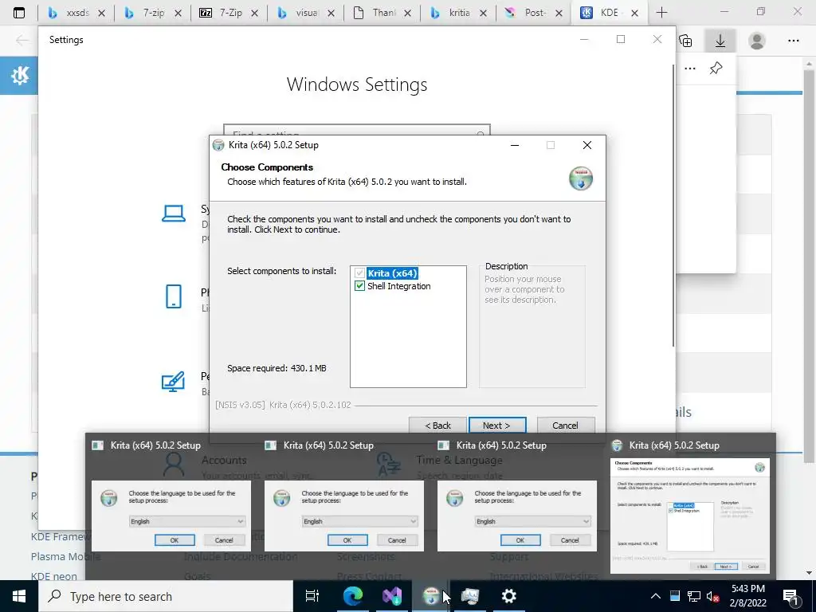Show hidden system tray icons
This screenshot has height=612, width=816.
[656, 596]
